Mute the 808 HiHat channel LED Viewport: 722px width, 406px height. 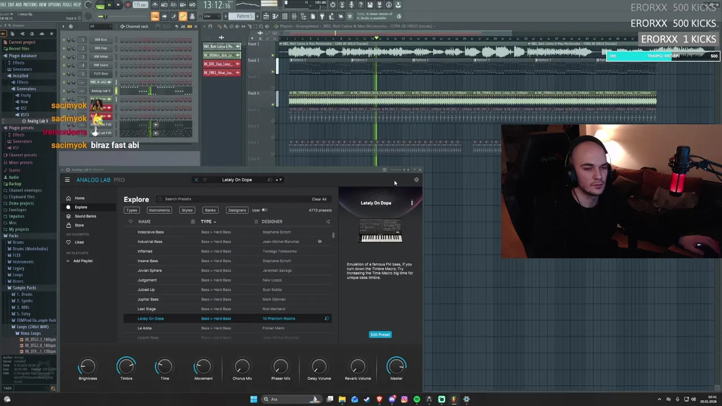coord(64,57)
